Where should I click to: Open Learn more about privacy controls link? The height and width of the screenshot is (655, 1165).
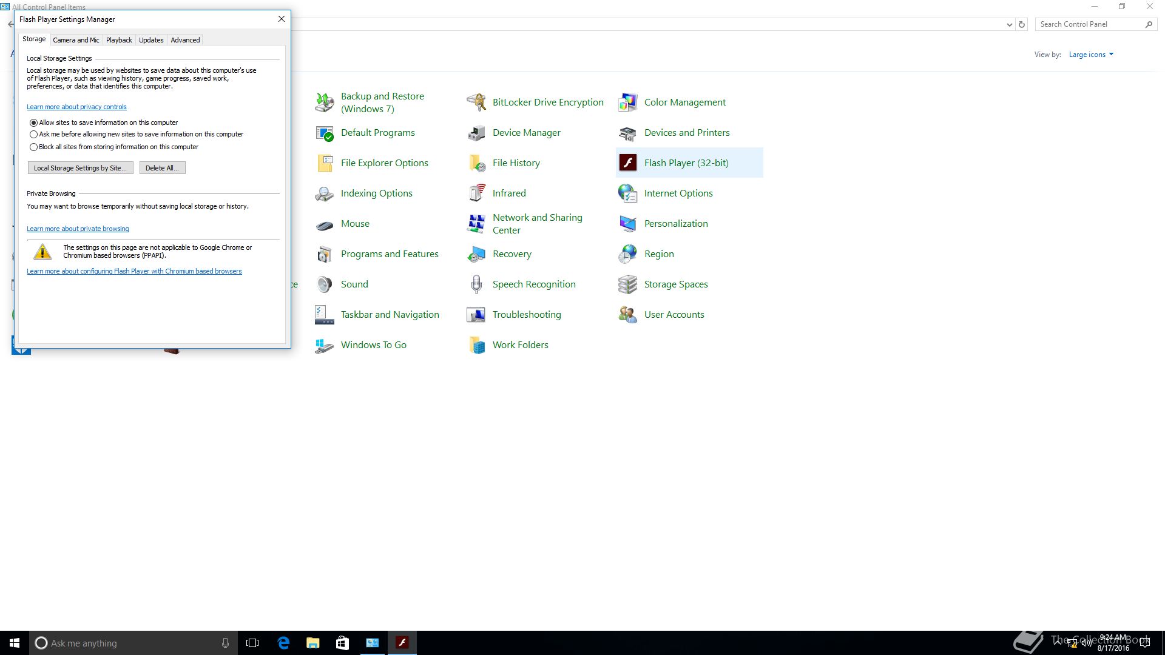pos(76,107)
